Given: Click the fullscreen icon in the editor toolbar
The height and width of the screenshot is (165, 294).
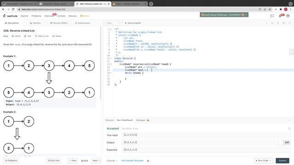Looking at the screenshot, I should pyautogui.click(x=289, y=23).
